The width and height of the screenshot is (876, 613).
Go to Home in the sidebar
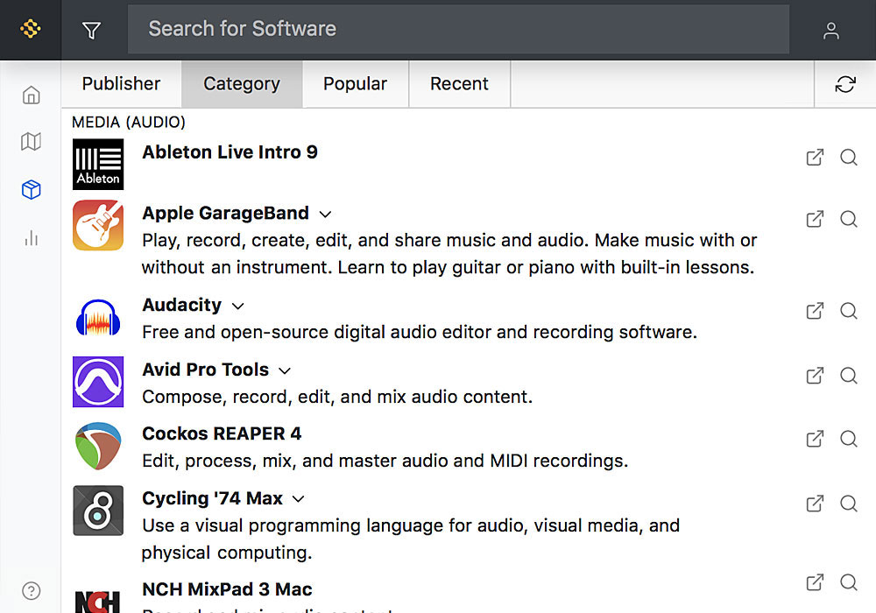pos(32,95)
